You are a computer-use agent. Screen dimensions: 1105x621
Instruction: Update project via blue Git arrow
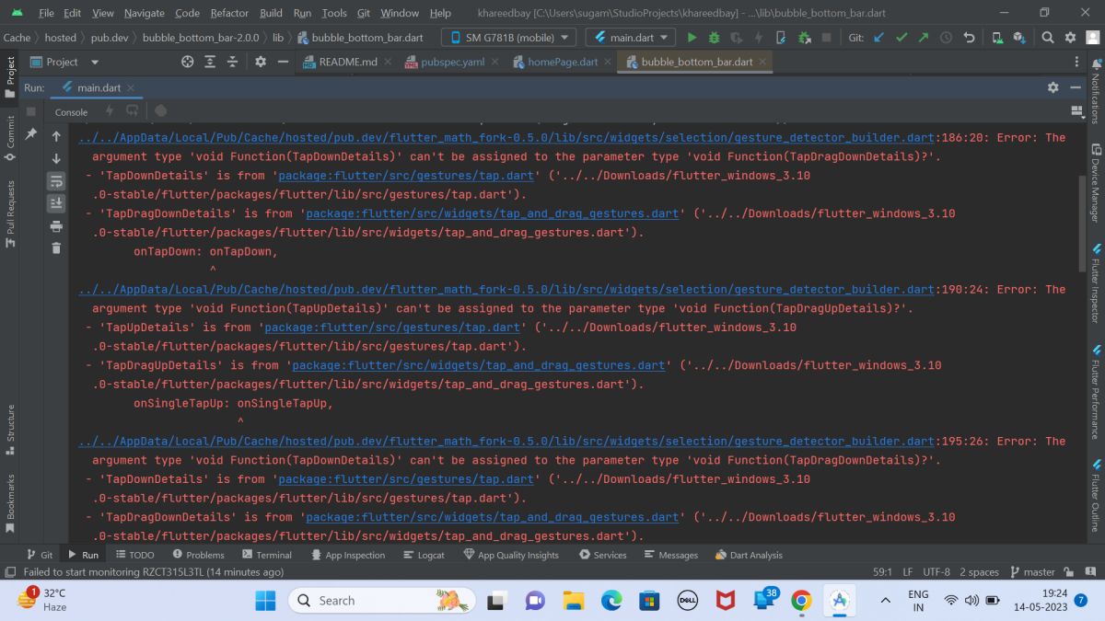pos(878,38)
